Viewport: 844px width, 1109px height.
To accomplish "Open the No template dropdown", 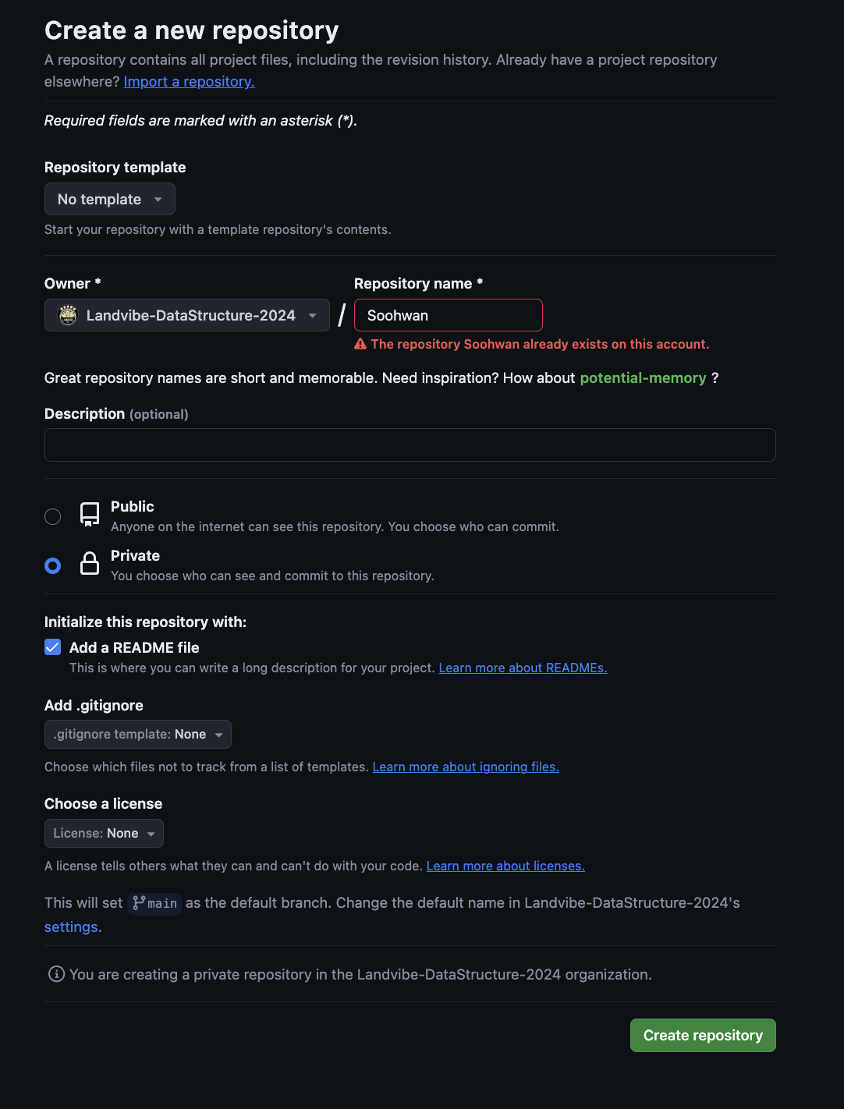I will point(110,199).
